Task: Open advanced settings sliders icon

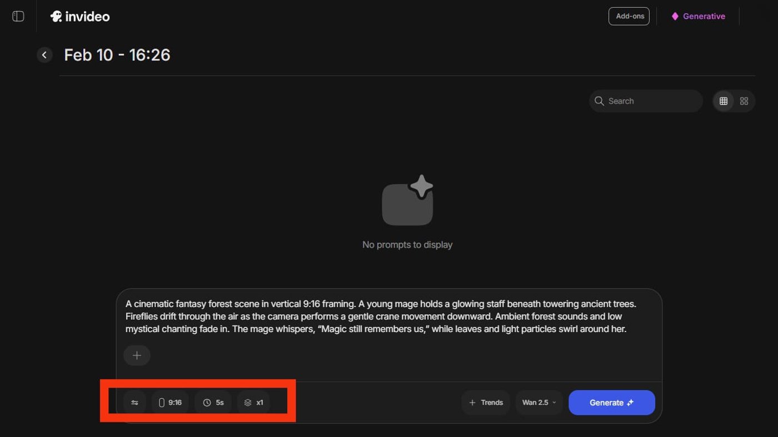Action: tap(134, 403)
